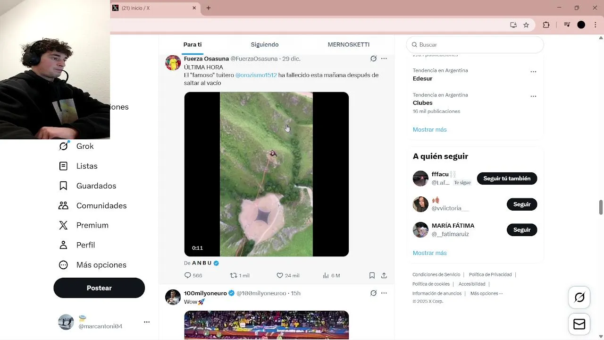The height and width of the screenshot is (340, 604).
Task: Open the 100milyoneuro stadium image
Action: click(x=267, y=325)
